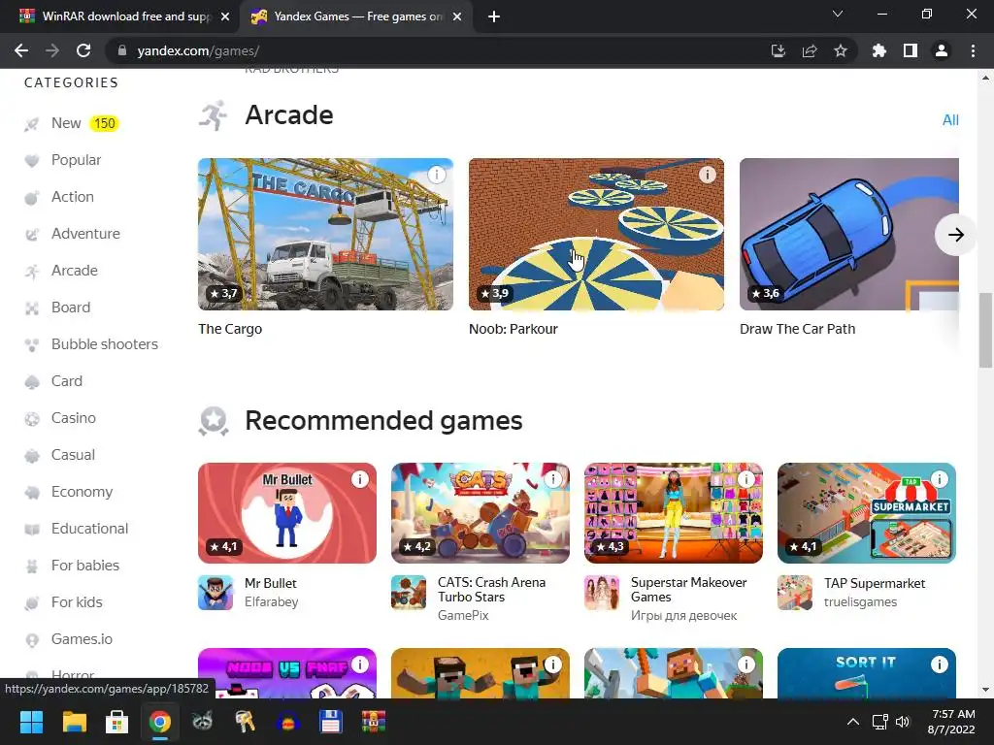The width and height of the screenshot is (994, 745).
Task: Select the Popular heart icon
Action: [32, 161]
